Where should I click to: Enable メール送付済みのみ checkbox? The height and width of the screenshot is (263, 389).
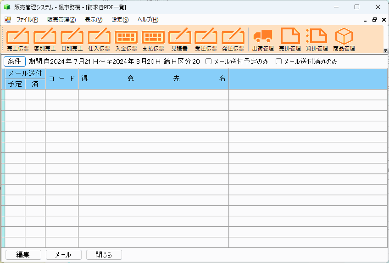[278, 62]
